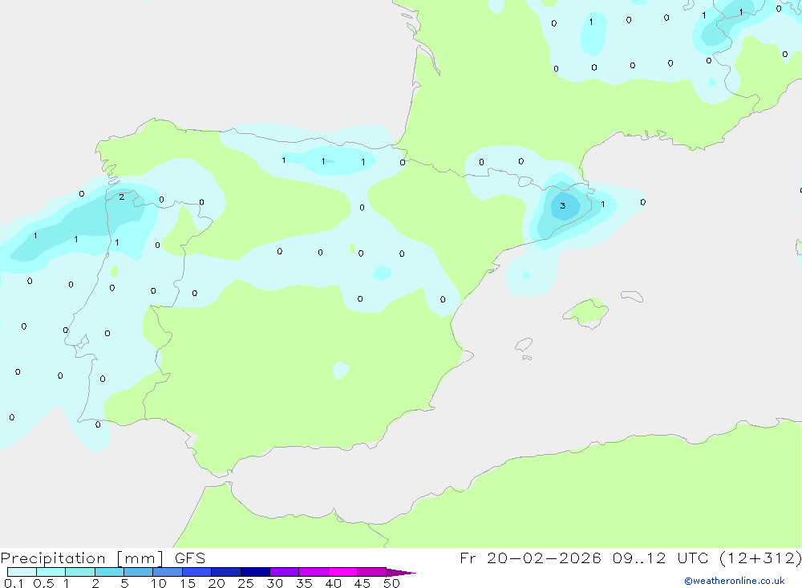Click the '35' legend scale label
Screen dimensions: 802x588
[304, 583]
